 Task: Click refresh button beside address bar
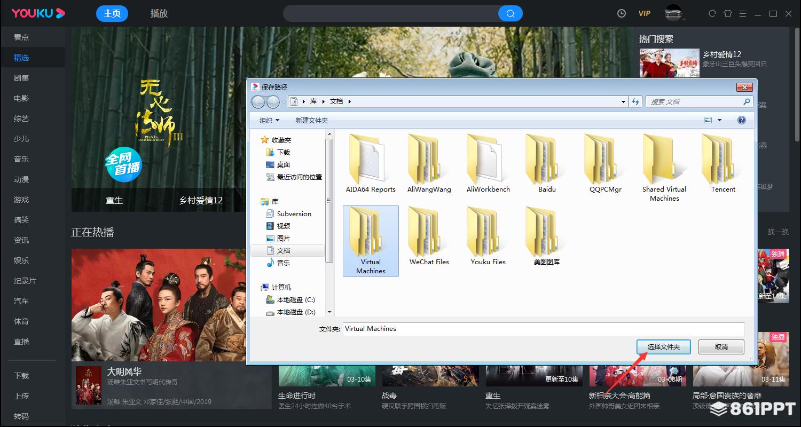coord(635,101)
